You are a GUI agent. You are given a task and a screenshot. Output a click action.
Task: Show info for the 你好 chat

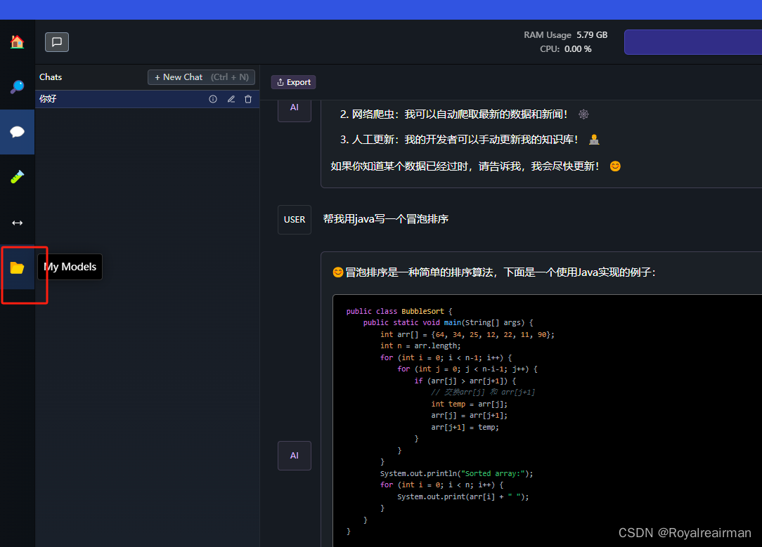click(x=213, y=99)
